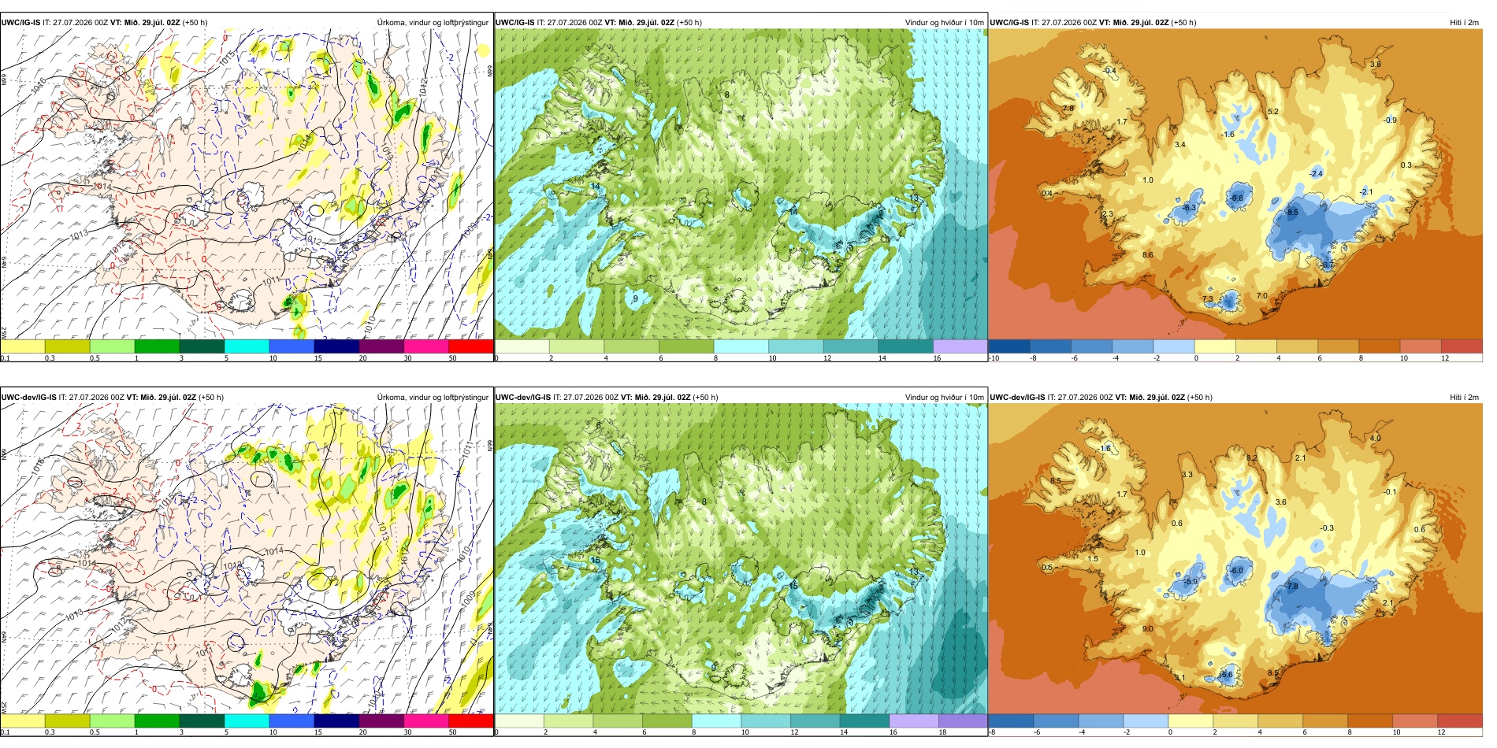The image size is (1497, 748).
Task: Click the lavender 16 swatch in the top wind legend
Action: (960, 346)
